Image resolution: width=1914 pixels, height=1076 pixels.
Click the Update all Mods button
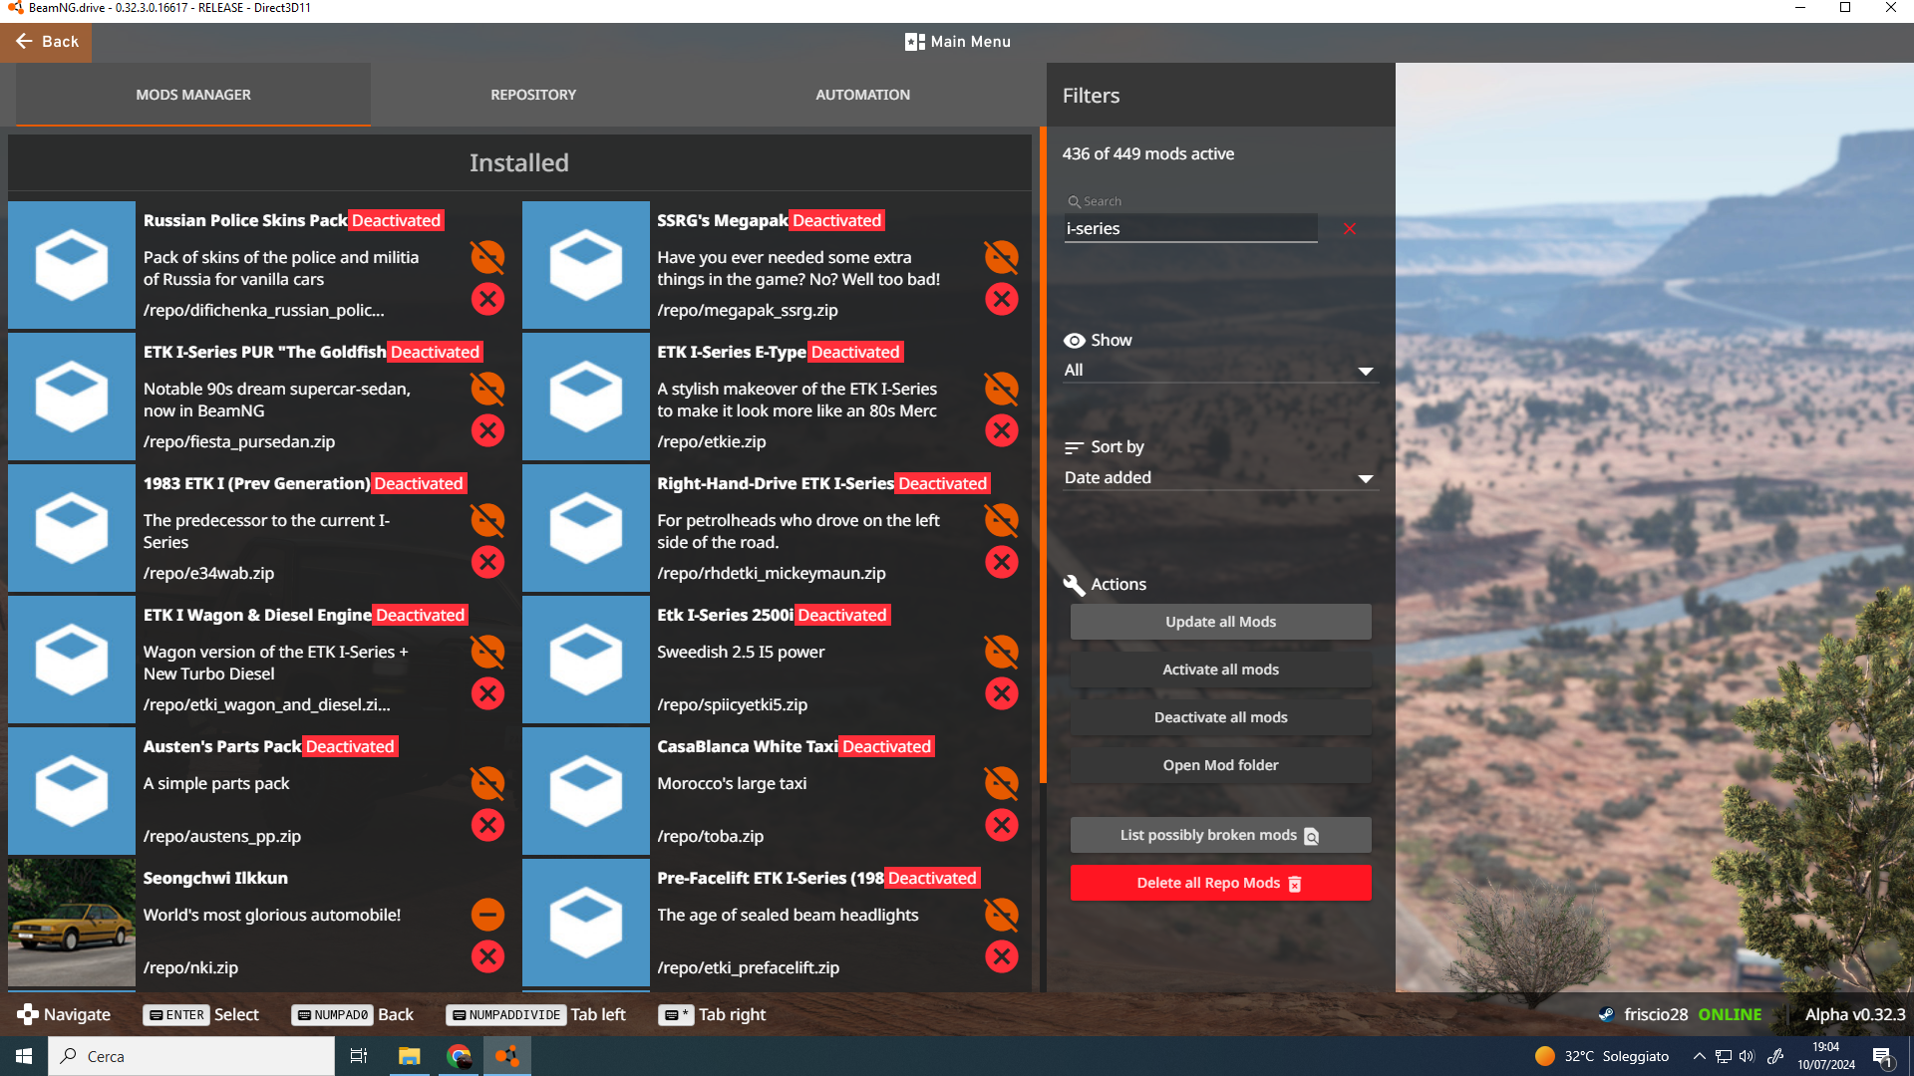point(1220,622)
